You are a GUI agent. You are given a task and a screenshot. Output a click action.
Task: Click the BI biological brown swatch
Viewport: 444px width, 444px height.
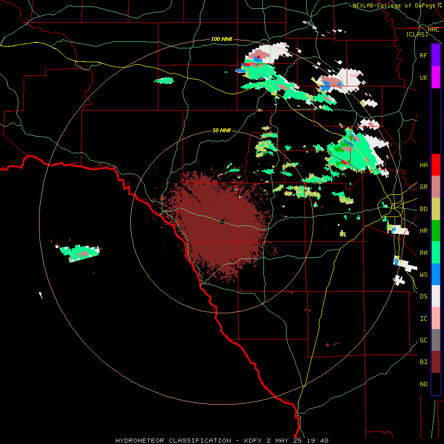436,362
